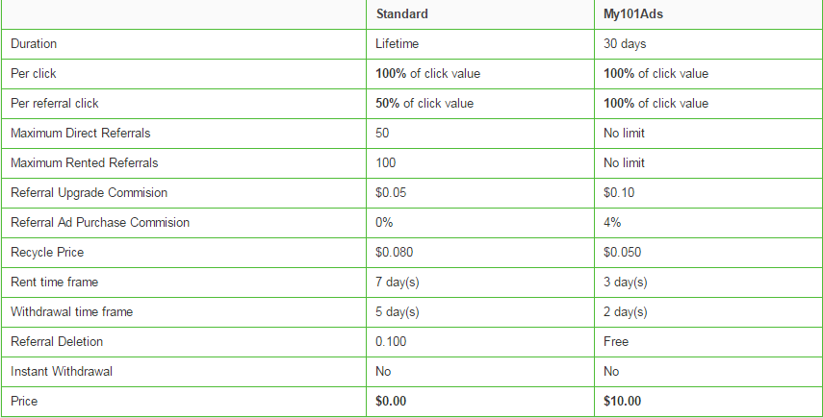The image size is (823, 418).
Task: Select the Recycle Price label
Action: click(x=47, y=253)
